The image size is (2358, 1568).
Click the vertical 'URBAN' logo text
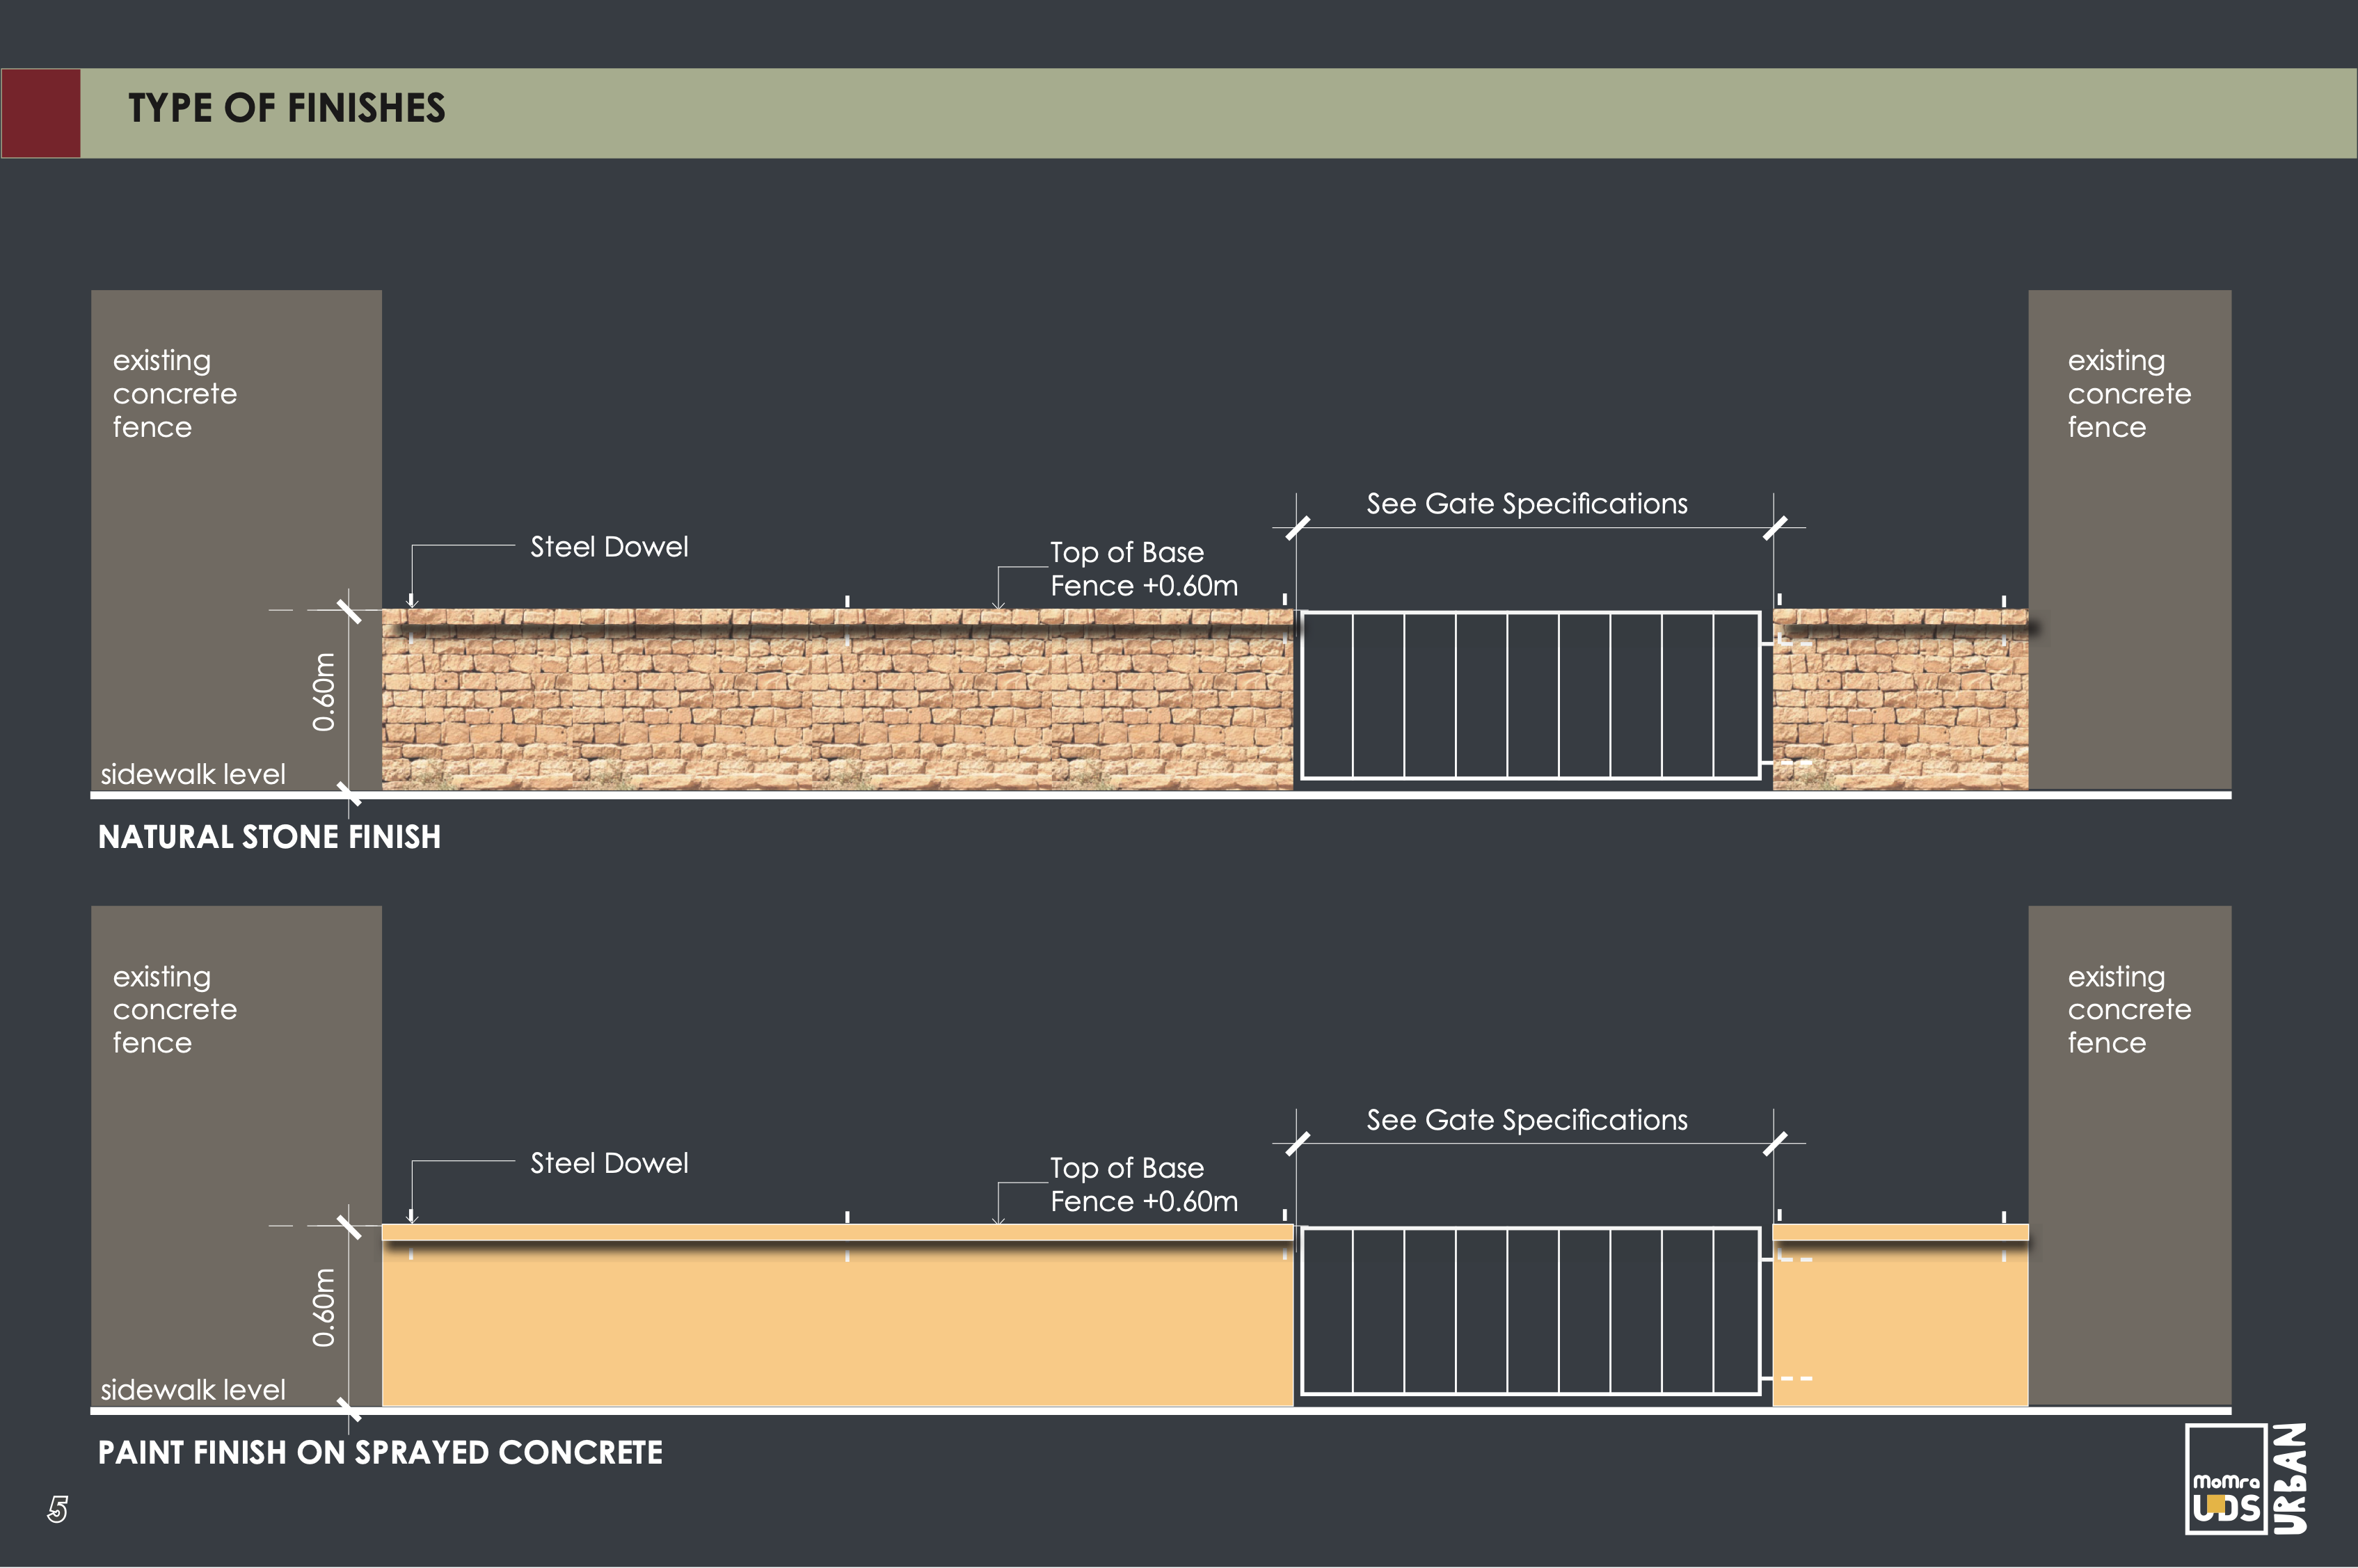tap(2290, 1479)
